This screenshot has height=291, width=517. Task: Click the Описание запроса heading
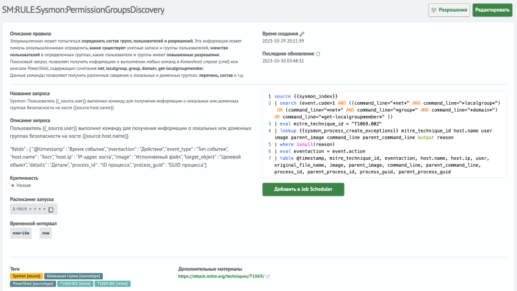tap(30, 120)
